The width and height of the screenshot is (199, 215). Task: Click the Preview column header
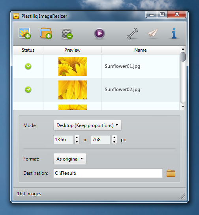pos(73,50)
